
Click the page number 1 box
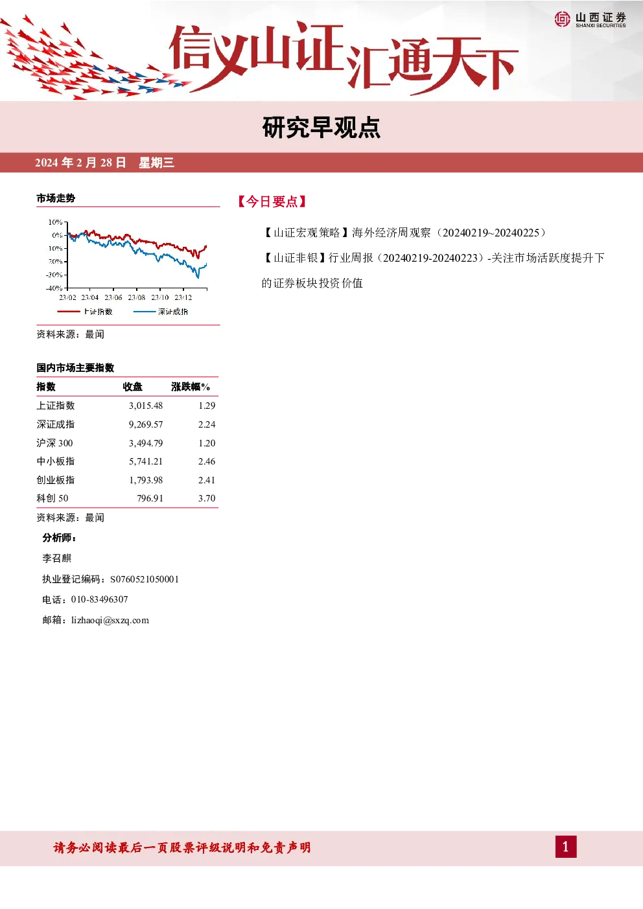tap(565, 847)
